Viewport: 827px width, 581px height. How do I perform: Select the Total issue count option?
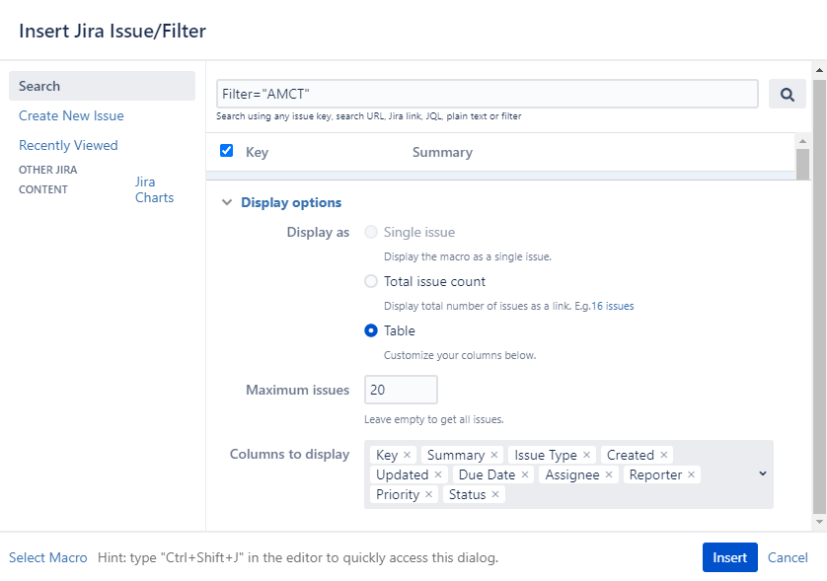(x=371, y=281)
